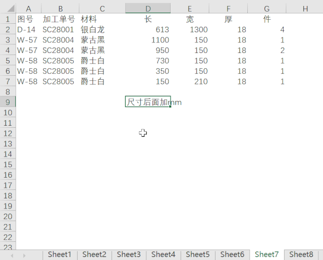Select the quantity cell 4
323x260 pixels.
point(267,29)
